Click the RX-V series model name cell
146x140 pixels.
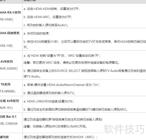click(x=10, y=13)
